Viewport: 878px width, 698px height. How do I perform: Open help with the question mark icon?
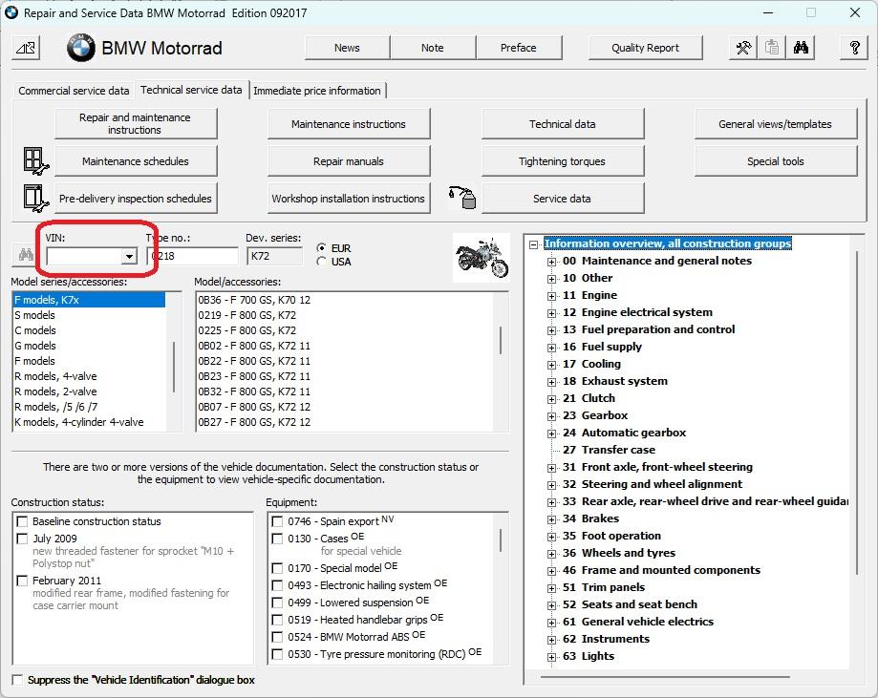(854, 49)
